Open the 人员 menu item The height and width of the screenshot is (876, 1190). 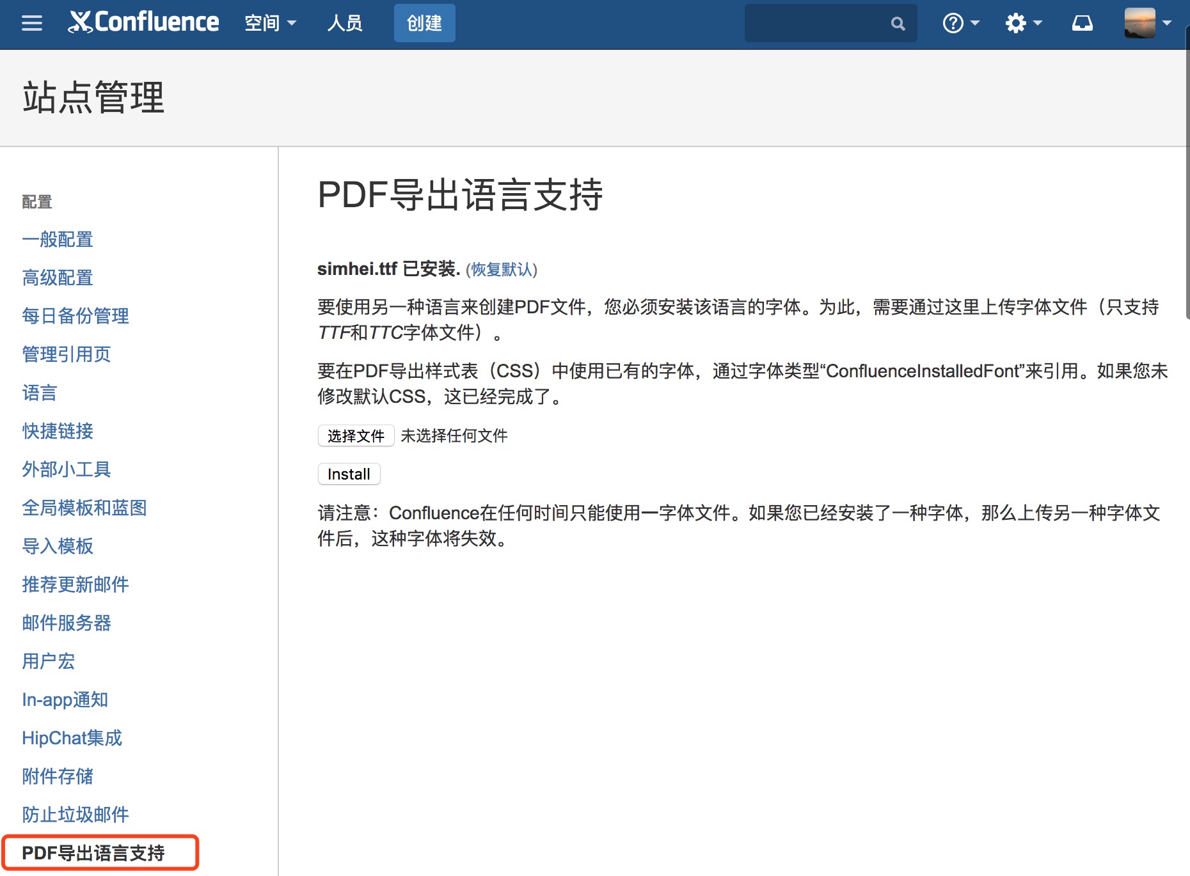345,24
